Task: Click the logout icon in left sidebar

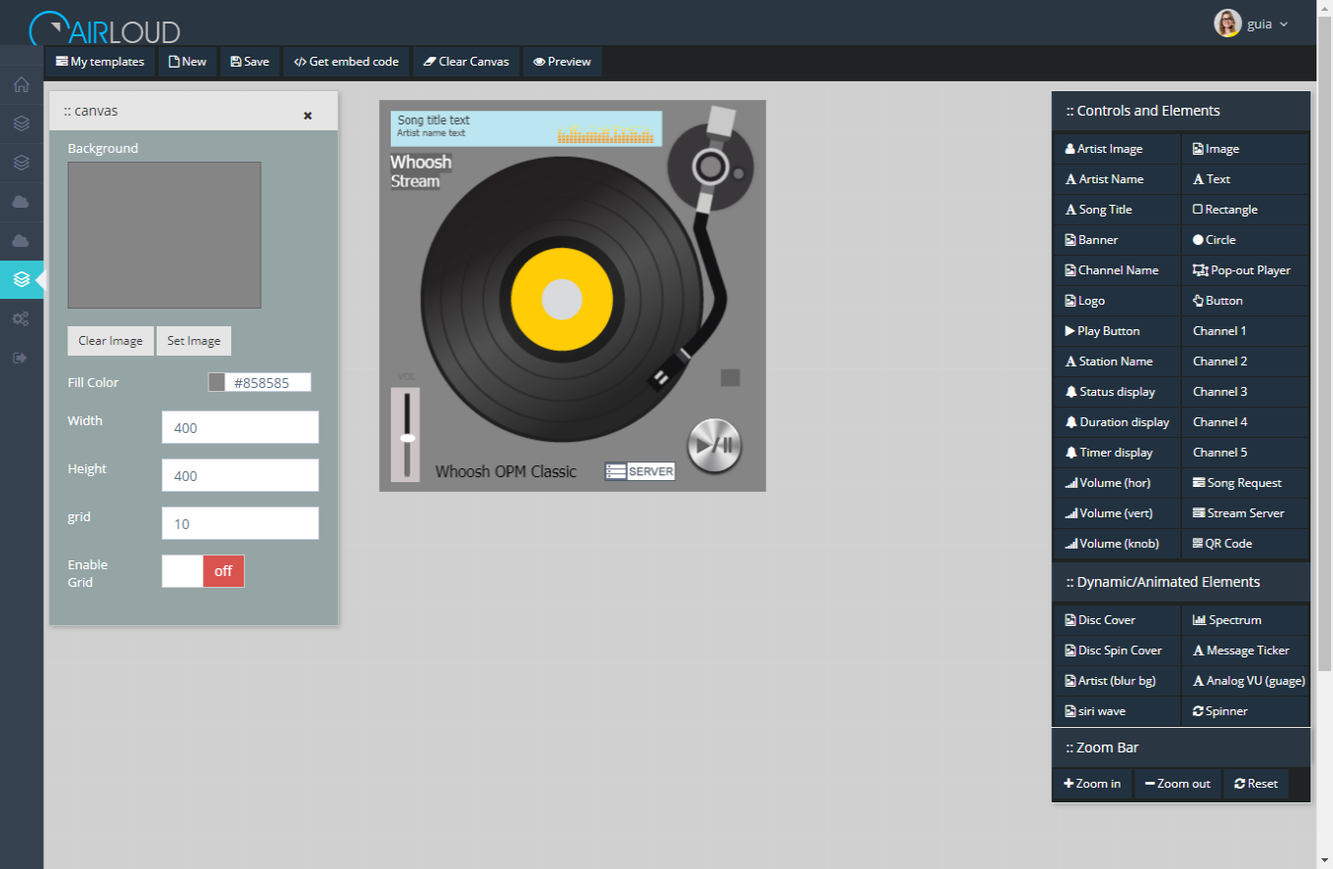Action: 21,358
